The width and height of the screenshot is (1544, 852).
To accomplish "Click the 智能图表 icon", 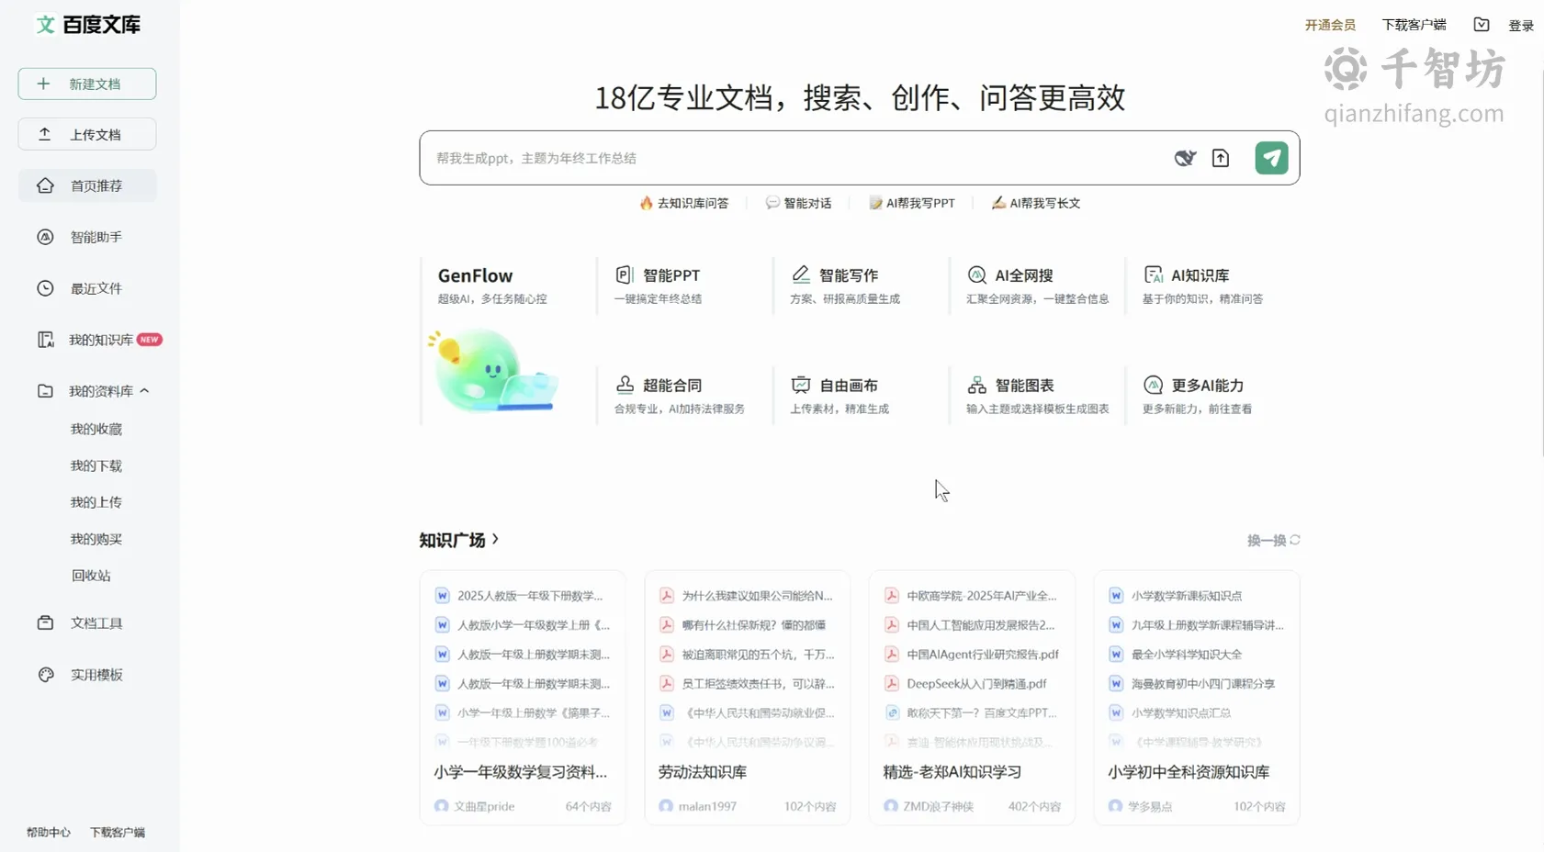I will click(977, 385).
